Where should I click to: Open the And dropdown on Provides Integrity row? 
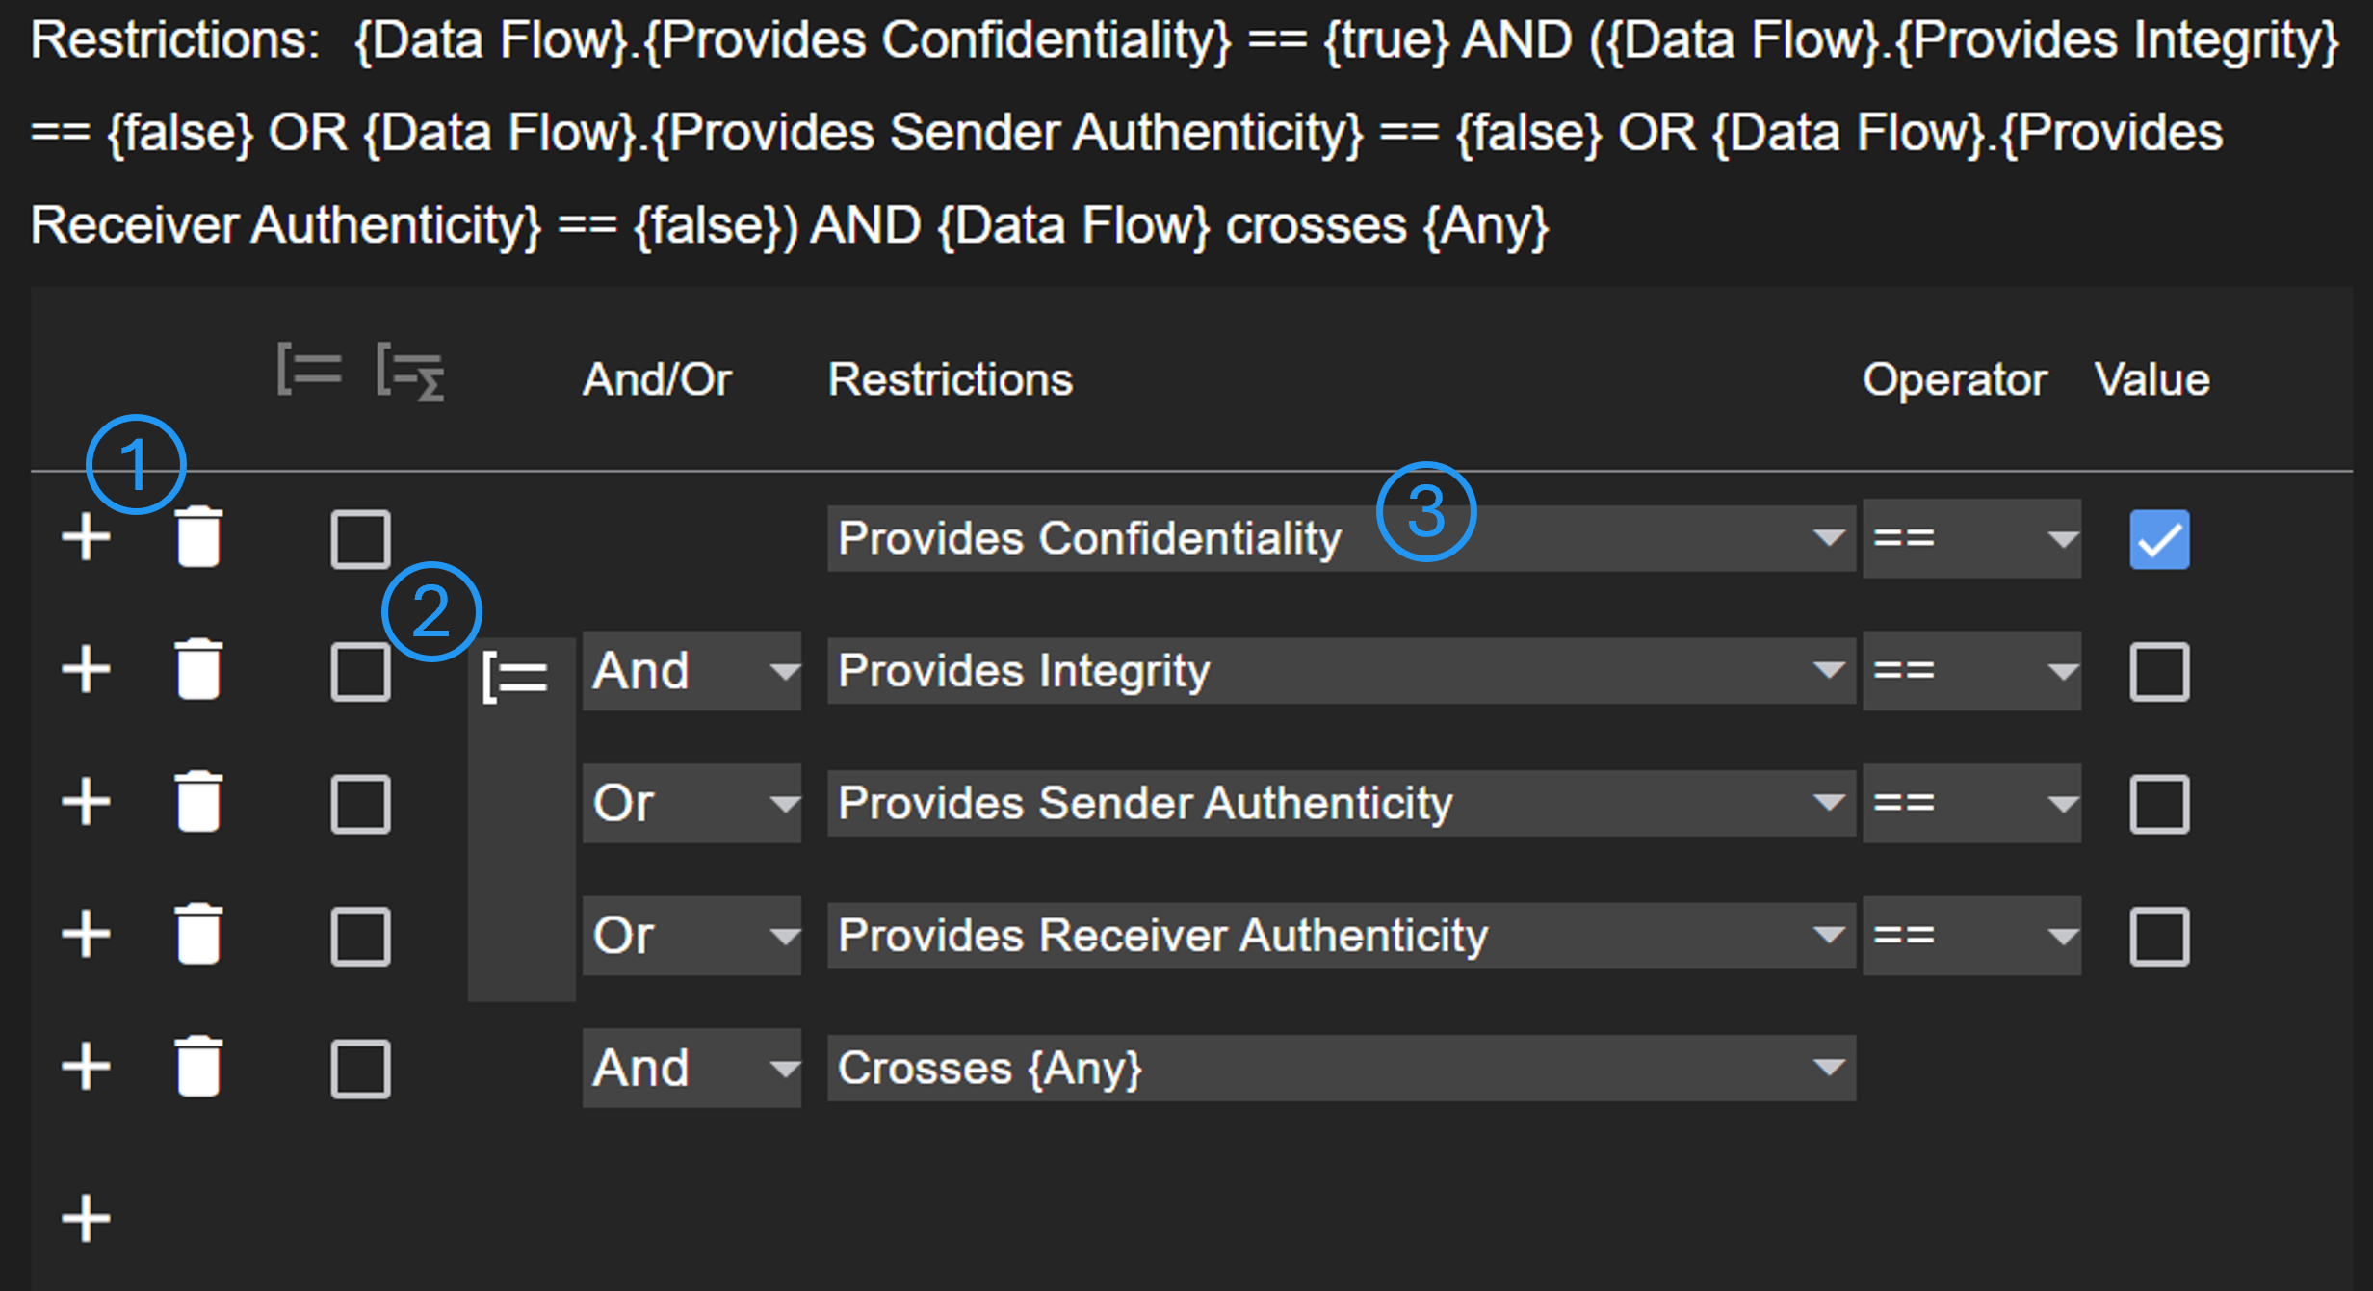point(691,671)
